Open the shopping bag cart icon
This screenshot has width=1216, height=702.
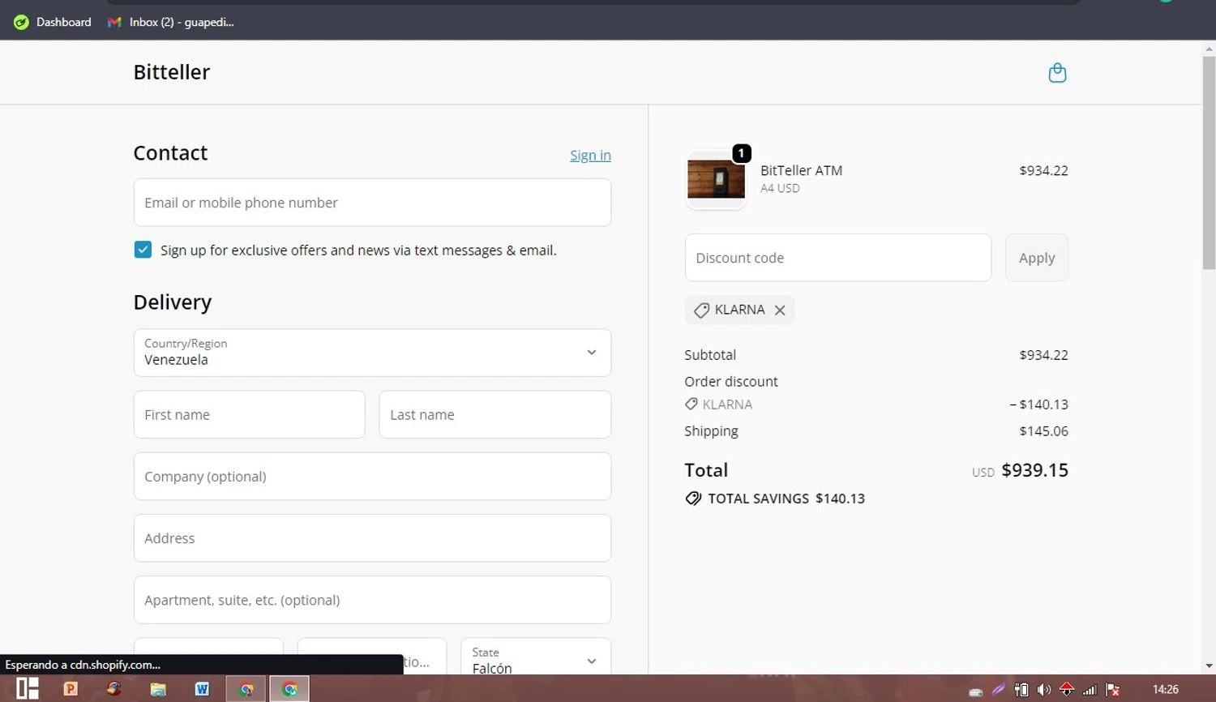click(x=1057, y=73)
